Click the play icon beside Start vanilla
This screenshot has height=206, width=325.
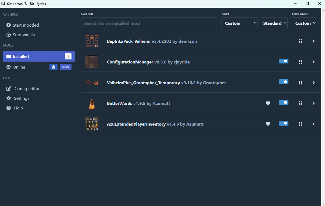click(x=9, y=35)
